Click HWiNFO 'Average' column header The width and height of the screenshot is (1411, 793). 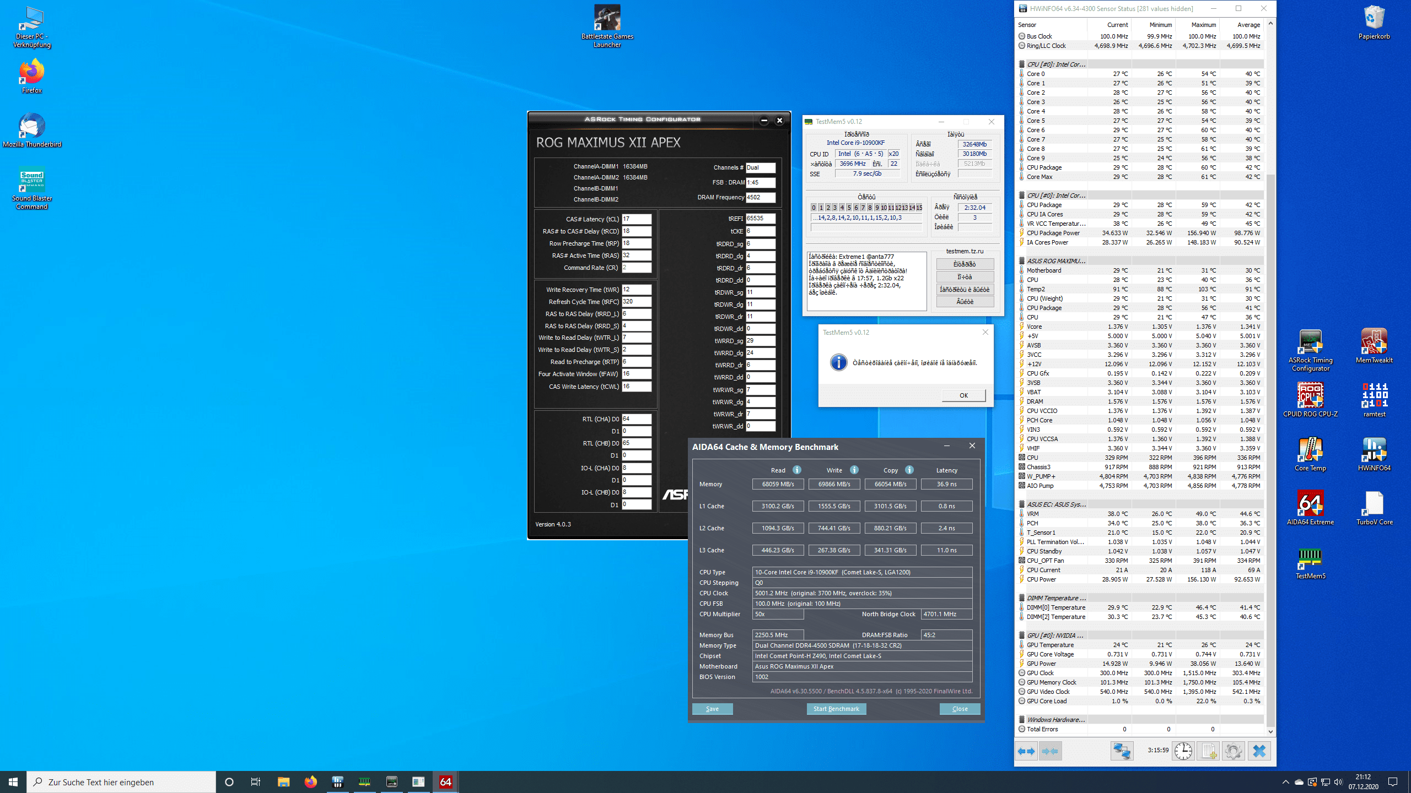tap(1241, 25)
